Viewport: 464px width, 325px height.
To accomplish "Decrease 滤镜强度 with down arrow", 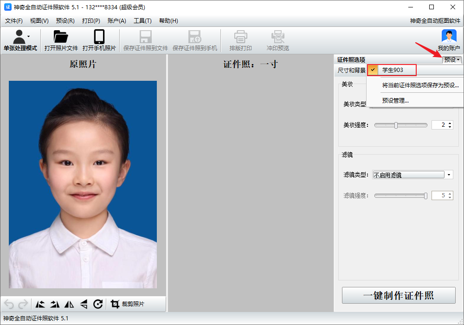I will pyautogui.click(x=450, y=197).
